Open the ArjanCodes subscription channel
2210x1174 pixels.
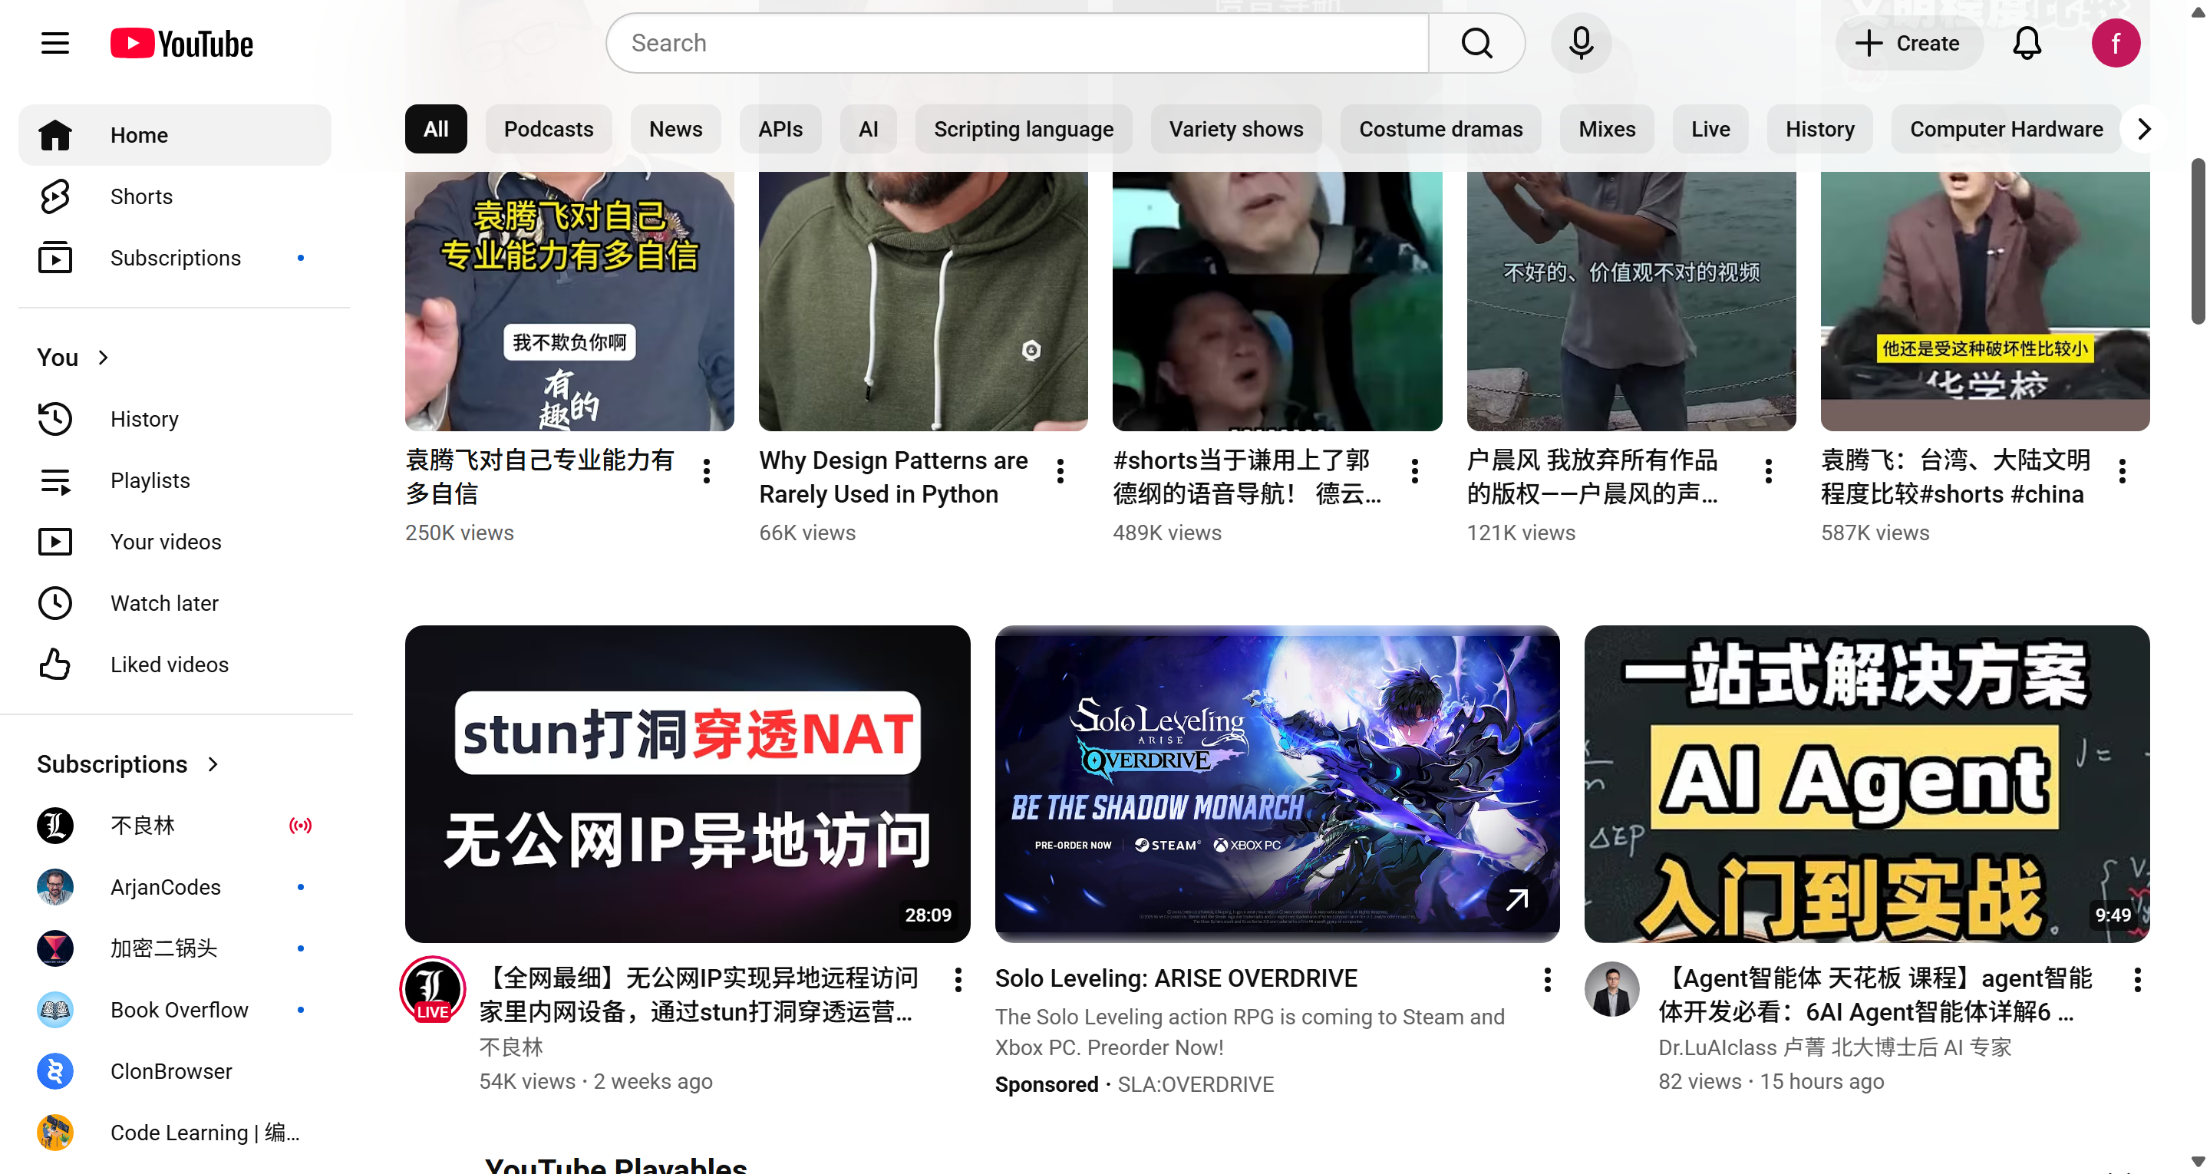coord(165,886)
